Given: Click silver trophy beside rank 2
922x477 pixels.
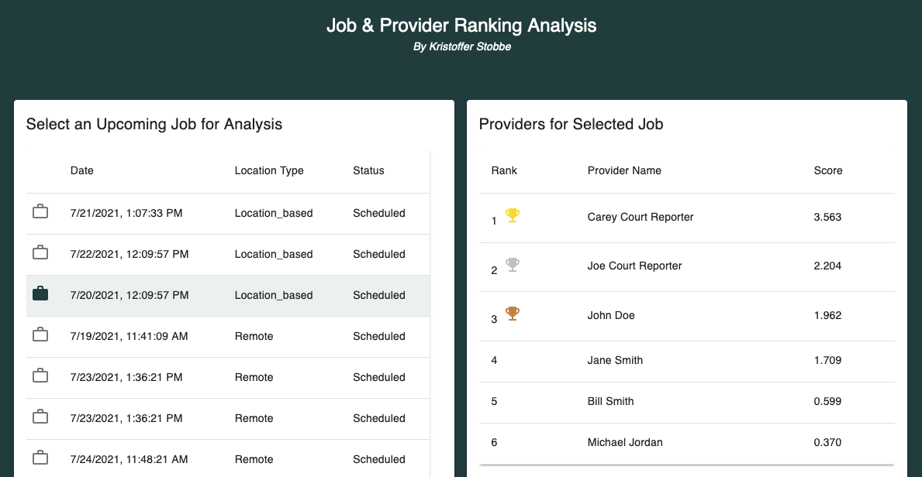Looking at the screenshot, I should (x=513, y=265).
